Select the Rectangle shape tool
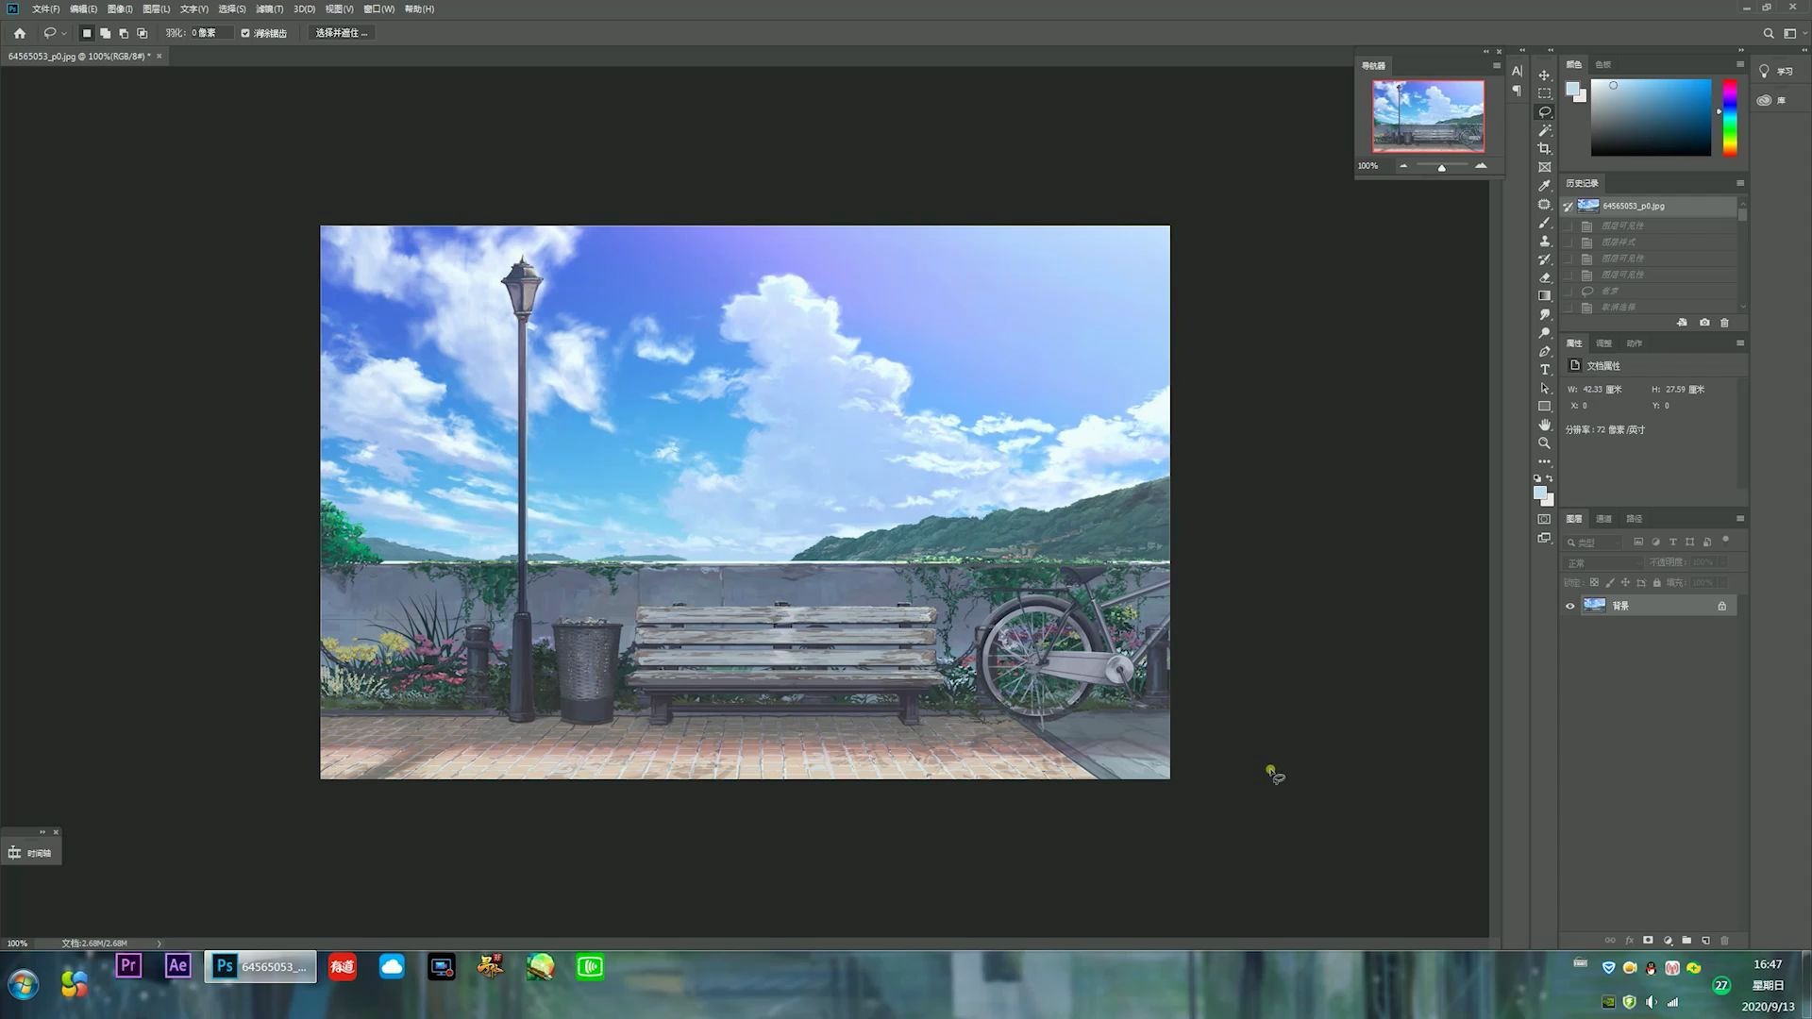 1544,407
